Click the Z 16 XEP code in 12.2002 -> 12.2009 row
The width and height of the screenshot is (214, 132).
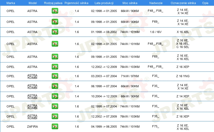(x=183, y=67)
